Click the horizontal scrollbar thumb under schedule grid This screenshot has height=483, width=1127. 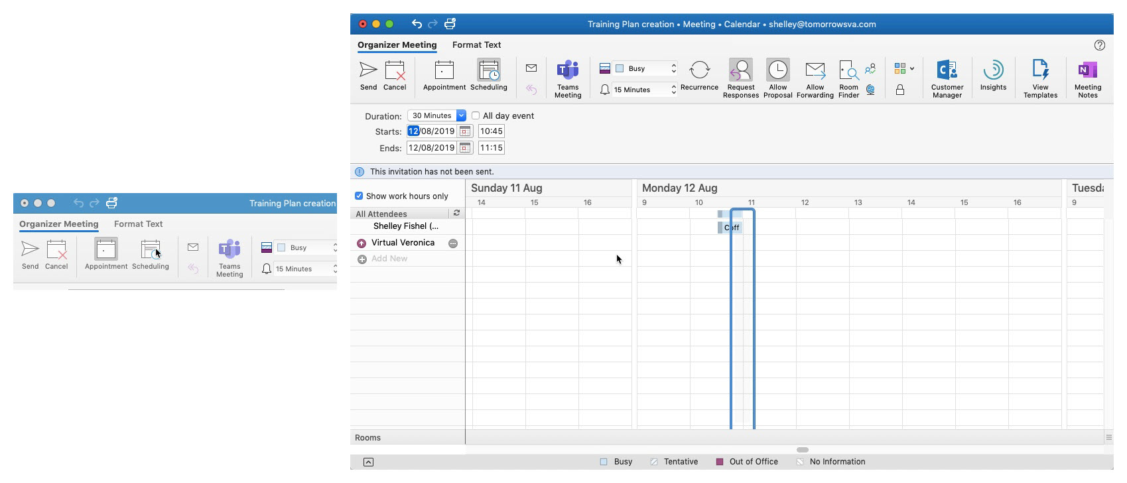(x=803, y=450)
